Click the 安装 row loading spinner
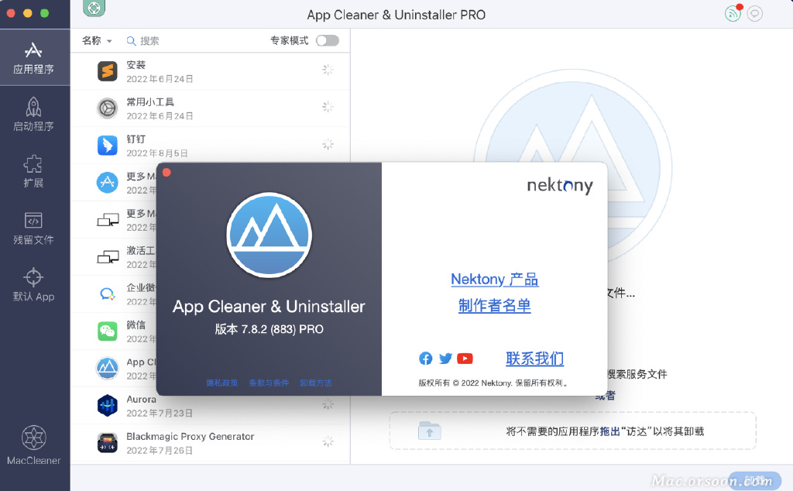793x491 pixels. pyautogui.click(x=328, y=70)
